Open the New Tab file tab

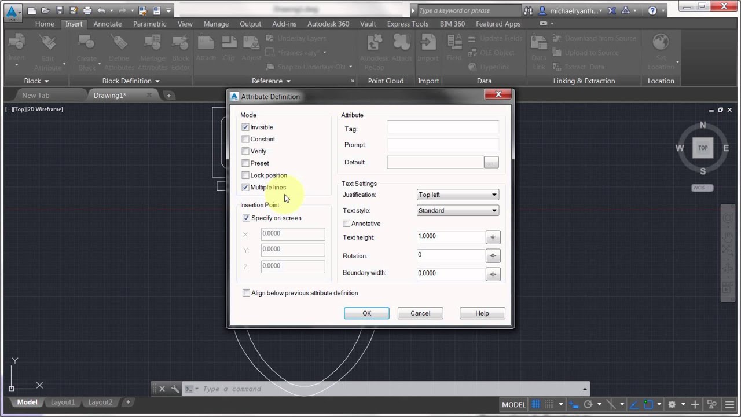(36, 95)
